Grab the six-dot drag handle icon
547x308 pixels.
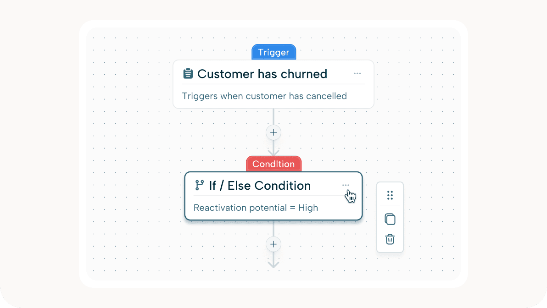coord(390,195)
